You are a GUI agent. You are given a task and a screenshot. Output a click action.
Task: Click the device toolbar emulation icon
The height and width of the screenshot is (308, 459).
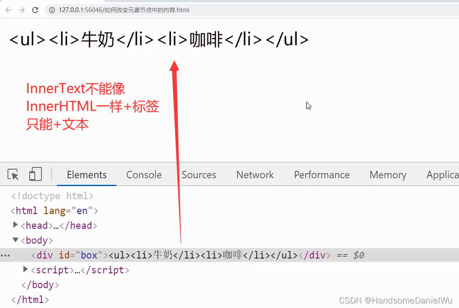click(x=36, y=174)
